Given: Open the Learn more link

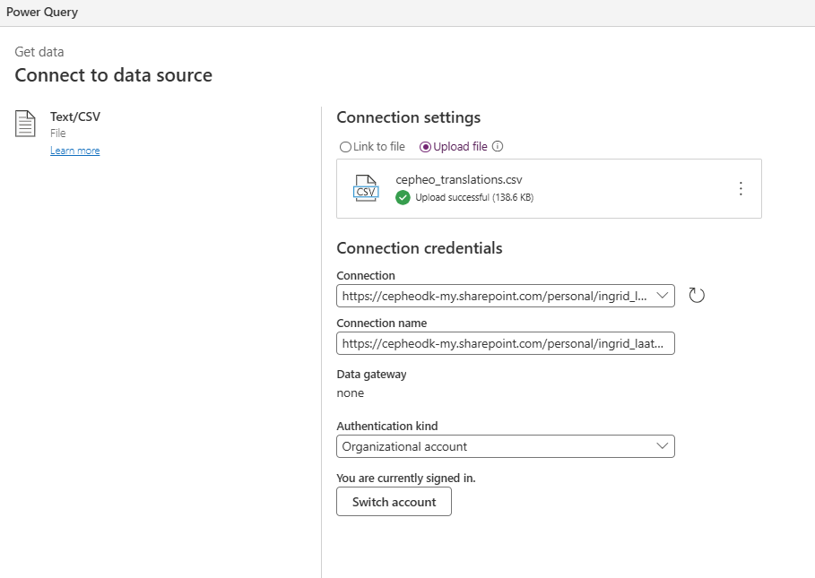Looking at the screenshot, I should [x=74, y=151].
